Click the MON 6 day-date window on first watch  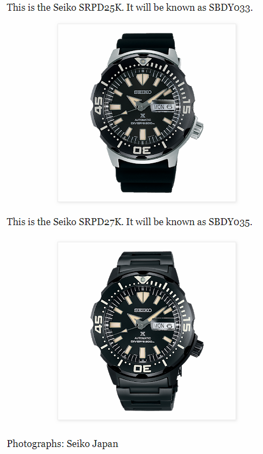(164, 106)
